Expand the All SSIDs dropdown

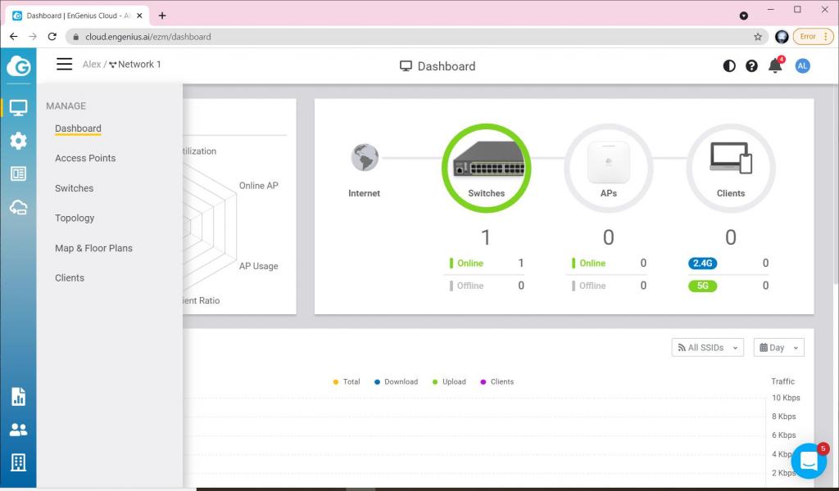point(707,347)
